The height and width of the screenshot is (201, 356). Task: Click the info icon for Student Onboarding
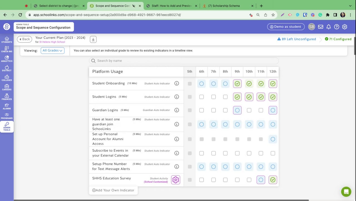pyautogui.click(x=177, y=83)
